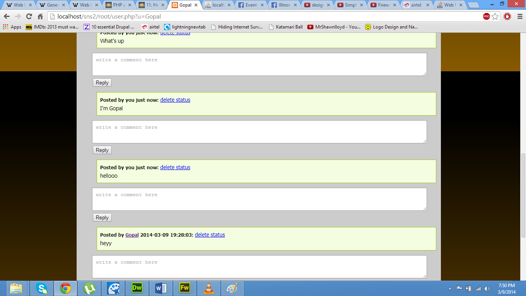The height and width of the screenshot is (296, 526).
Task: Reload the current page
Action: tap(29, 17)
